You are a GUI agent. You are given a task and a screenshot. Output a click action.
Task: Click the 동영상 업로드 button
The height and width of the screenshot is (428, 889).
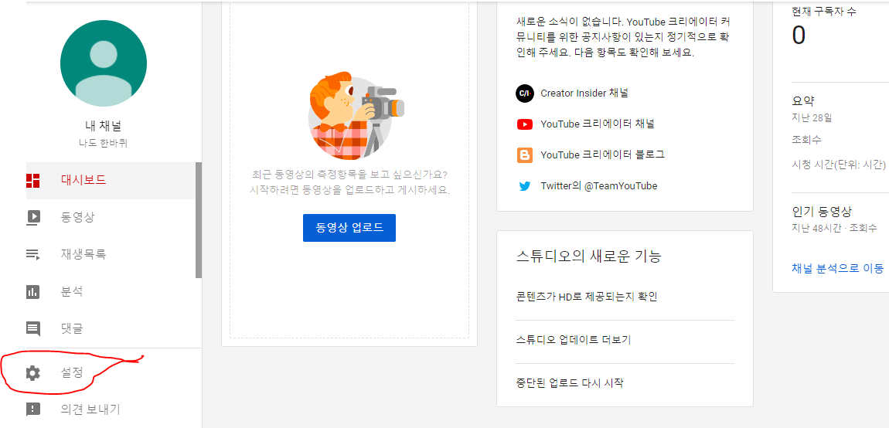(x=349, y=228)
